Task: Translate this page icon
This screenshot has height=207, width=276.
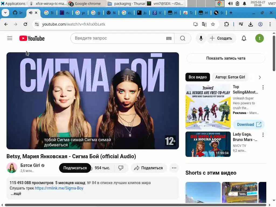Action: tap(204, 24)
